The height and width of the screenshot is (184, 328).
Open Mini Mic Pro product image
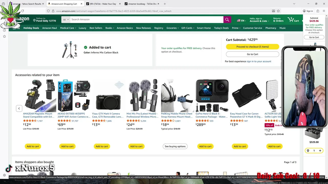pos(143,96)
